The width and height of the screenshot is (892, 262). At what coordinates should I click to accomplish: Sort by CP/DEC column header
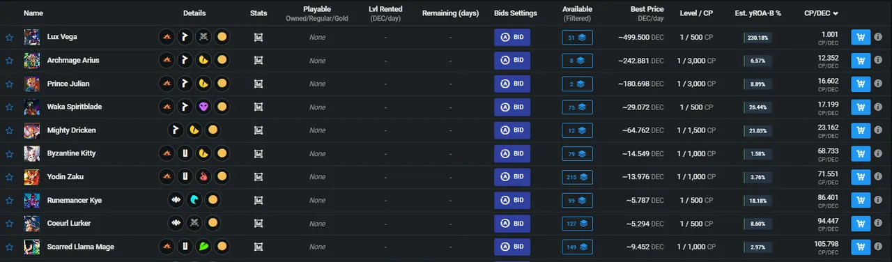(x=821, y=13)
